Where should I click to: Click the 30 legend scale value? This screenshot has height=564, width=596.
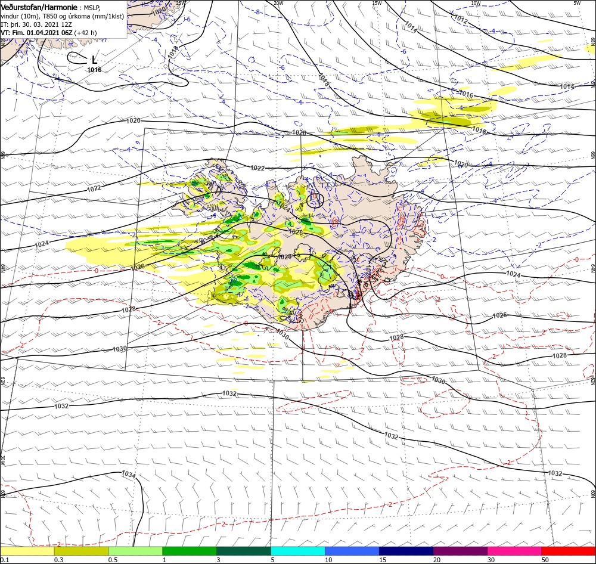491,560
